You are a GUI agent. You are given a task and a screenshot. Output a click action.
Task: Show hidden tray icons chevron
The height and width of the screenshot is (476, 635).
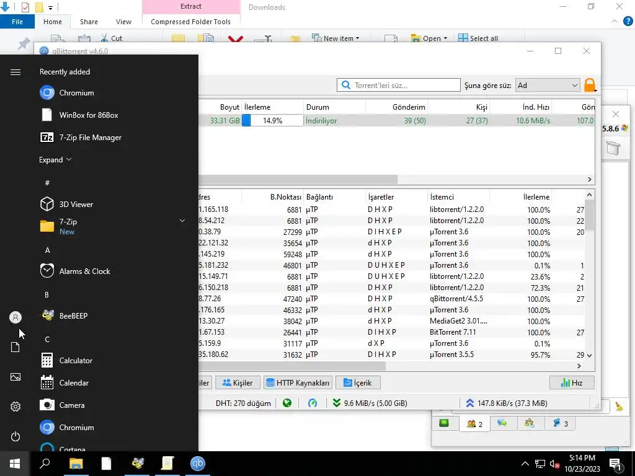(x=525, y=464)
